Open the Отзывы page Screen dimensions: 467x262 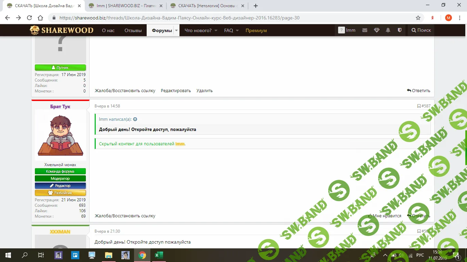point(133,30)
